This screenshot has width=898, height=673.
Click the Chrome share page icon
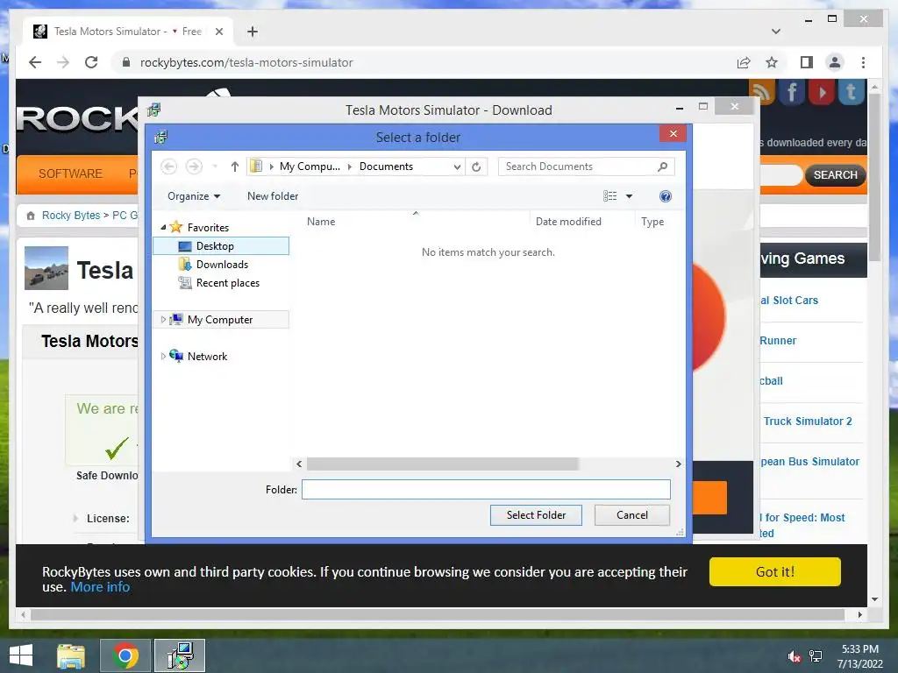coord(744,62)
